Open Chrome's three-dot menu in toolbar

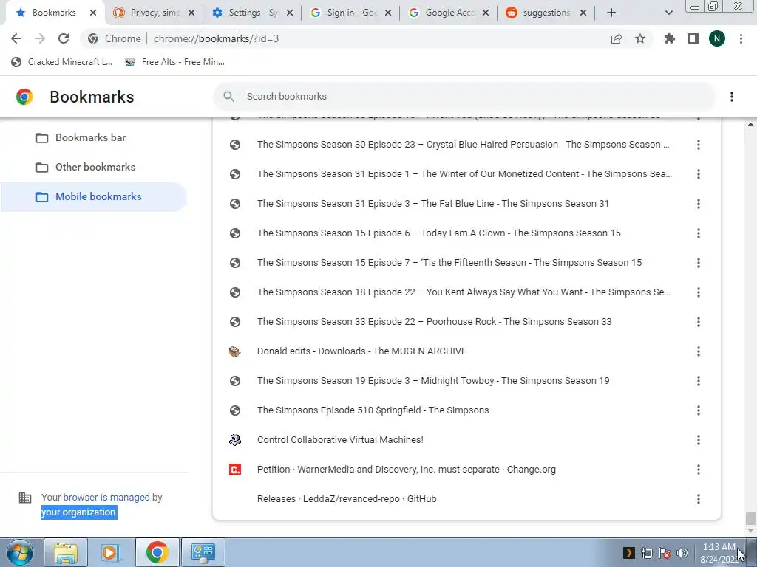[741, 38]
